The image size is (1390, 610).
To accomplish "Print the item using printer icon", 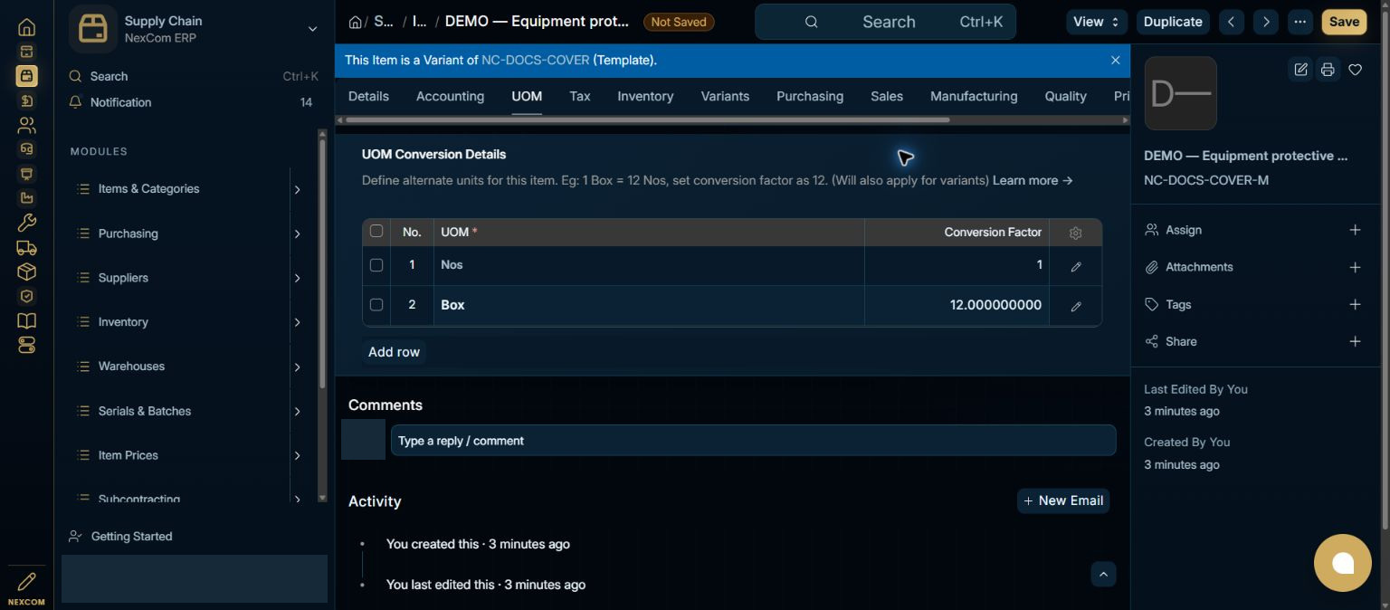I will coord(1328,70).
